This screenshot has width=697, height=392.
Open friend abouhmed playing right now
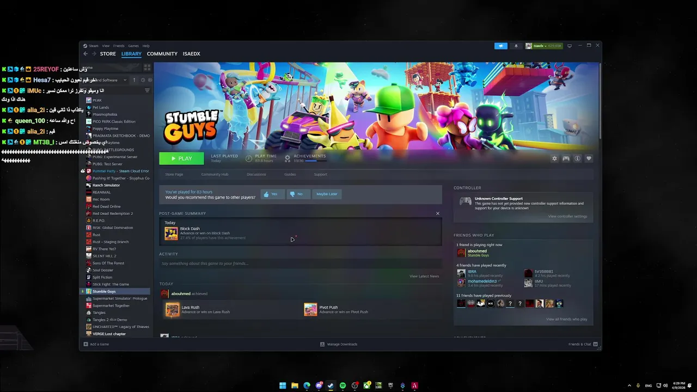click(477, 251)
